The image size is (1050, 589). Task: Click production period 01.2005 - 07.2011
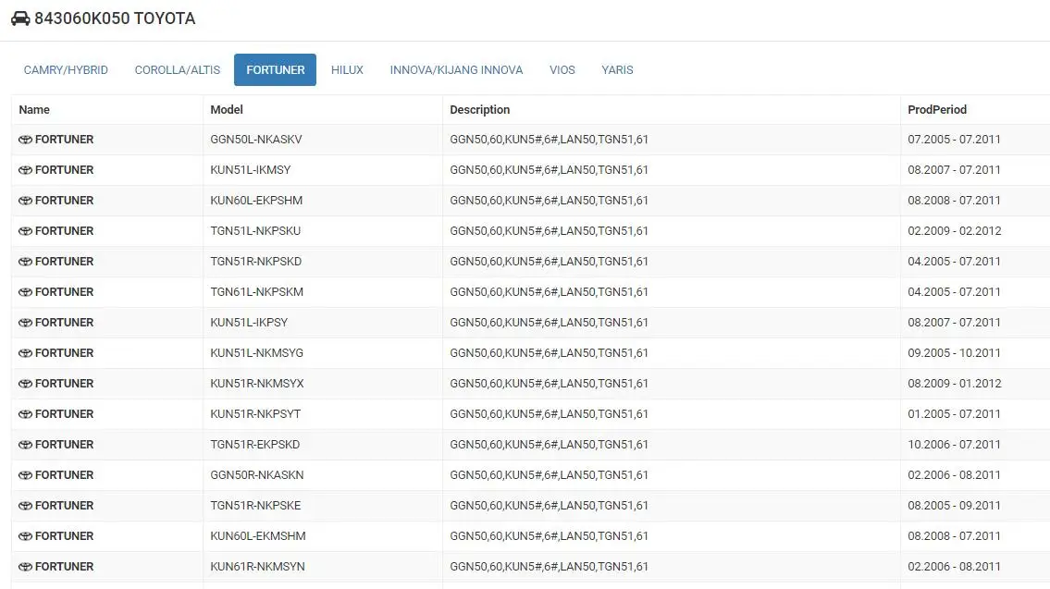(x=954, y=414)
